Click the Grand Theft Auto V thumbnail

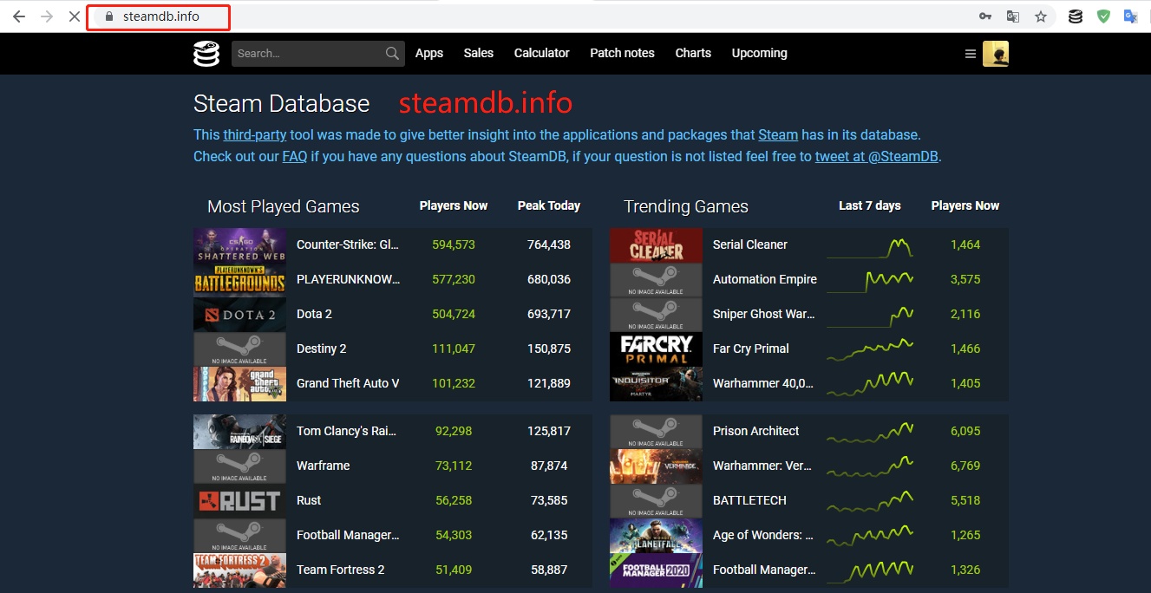click(x=240, y=384)
